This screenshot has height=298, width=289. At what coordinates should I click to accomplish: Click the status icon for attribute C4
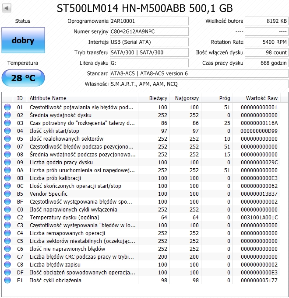7,233
